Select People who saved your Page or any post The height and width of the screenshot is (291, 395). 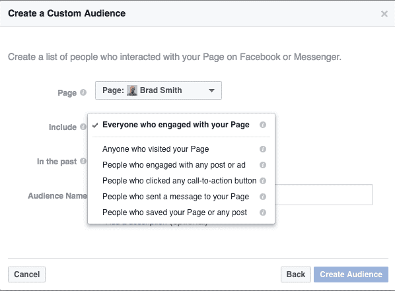click(x=174, y=212)
